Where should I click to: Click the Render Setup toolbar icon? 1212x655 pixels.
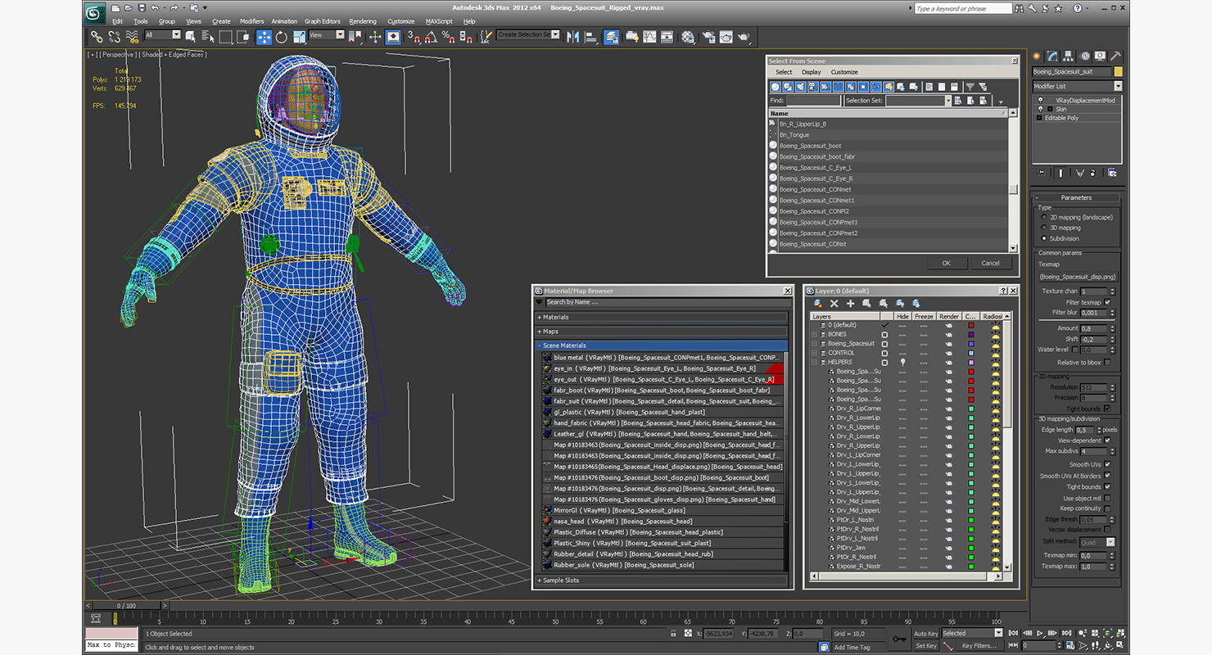coord(708,36)
